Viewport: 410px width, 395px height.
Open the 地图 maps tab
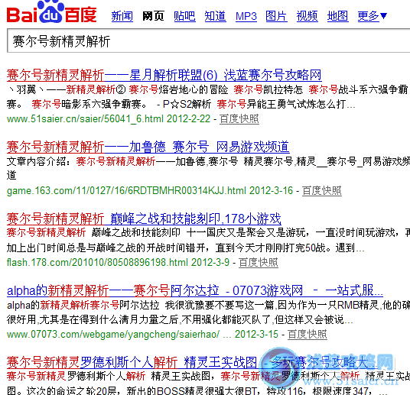[x=337, y=16]
